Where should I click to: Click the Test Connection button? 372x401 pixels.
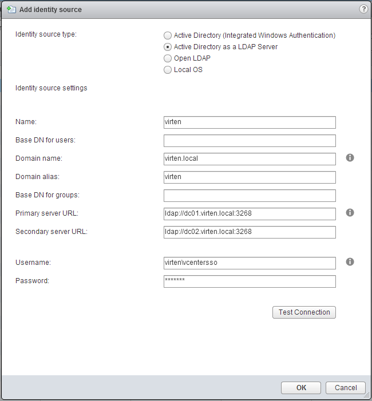(304, 312)
